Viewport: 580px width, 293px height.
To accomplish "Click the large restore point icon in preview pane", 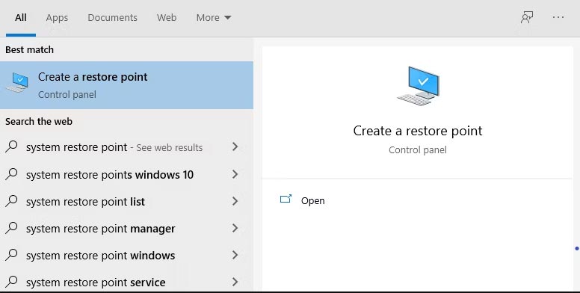I will click(418, 86).
